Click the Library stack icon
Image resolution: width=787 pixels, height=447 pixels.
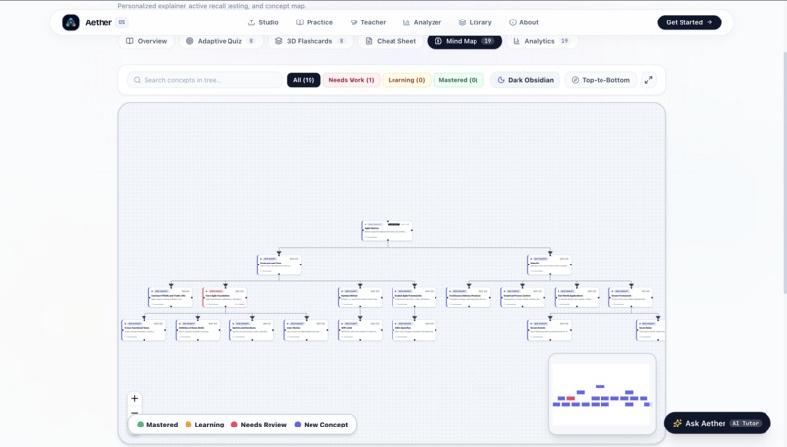coord(462,22)
